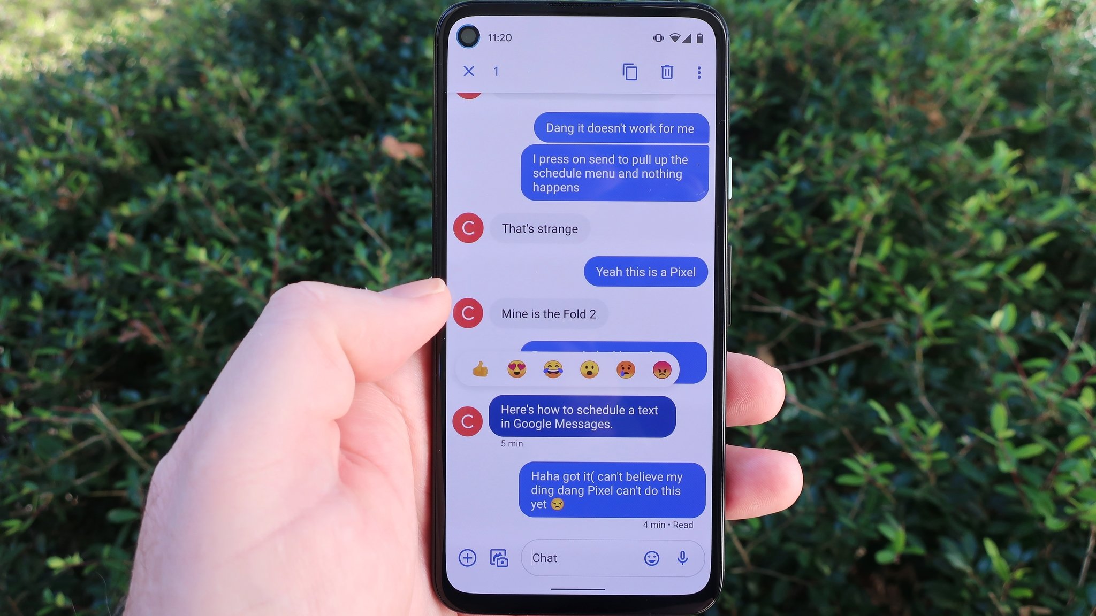Select the sad reaction emoji

[626, 368]
